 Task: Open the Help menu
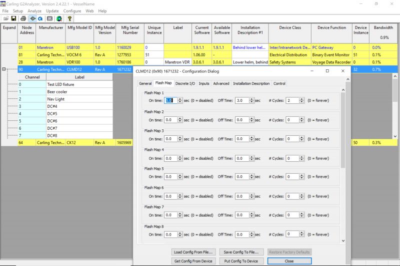pos(102,11)
